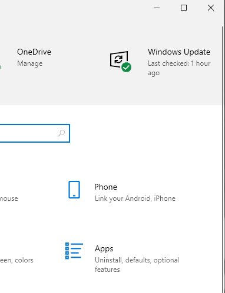Click "Last checked: 1 hour ago" text
This screenshot has width=225, height=293.
pyautogui.click(x=179, y=68)
